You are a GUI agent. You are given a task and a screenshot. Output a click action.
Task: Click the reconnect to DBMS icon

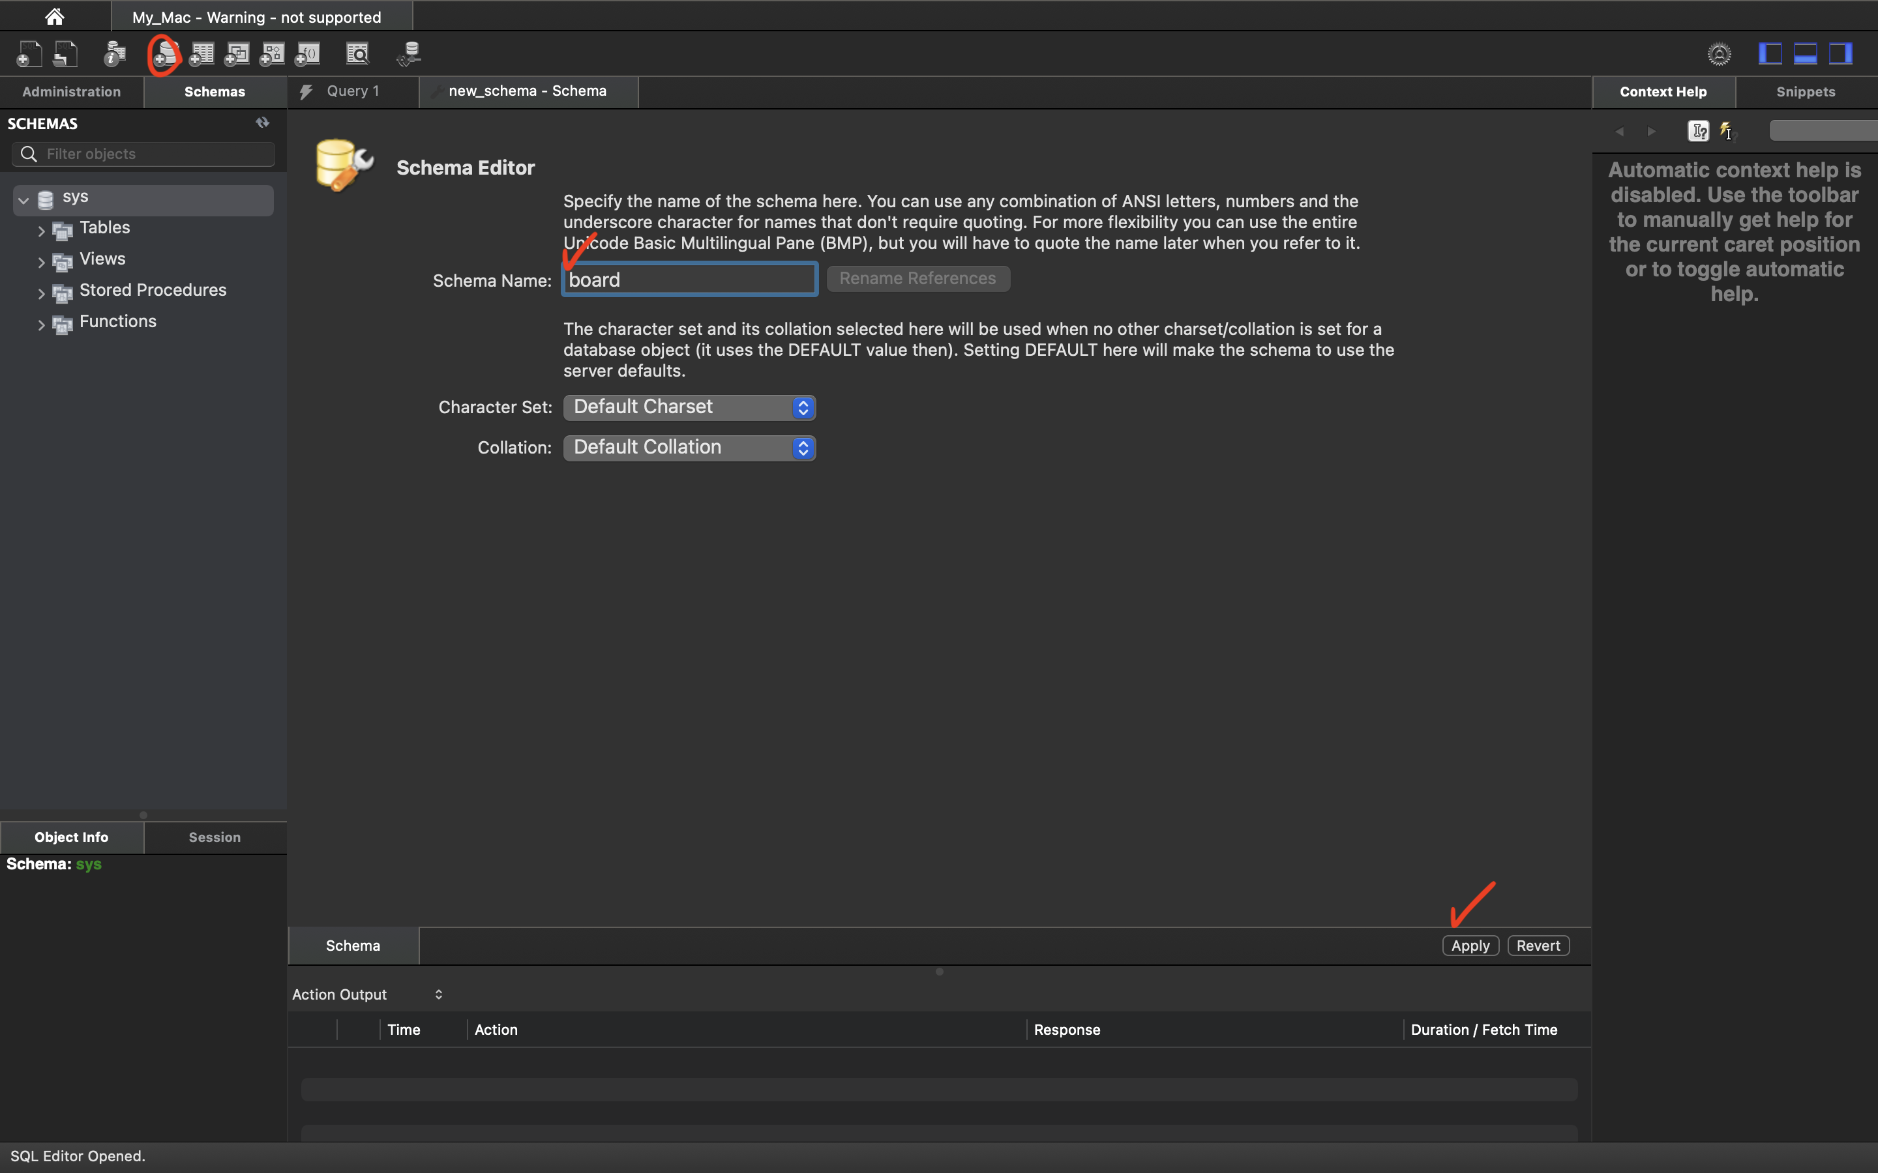pos(409,53)
